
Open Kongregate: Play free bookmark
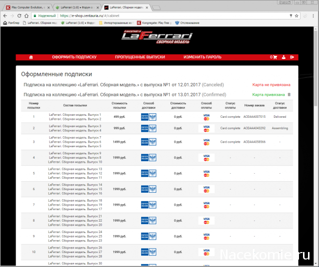coord(154,23)
